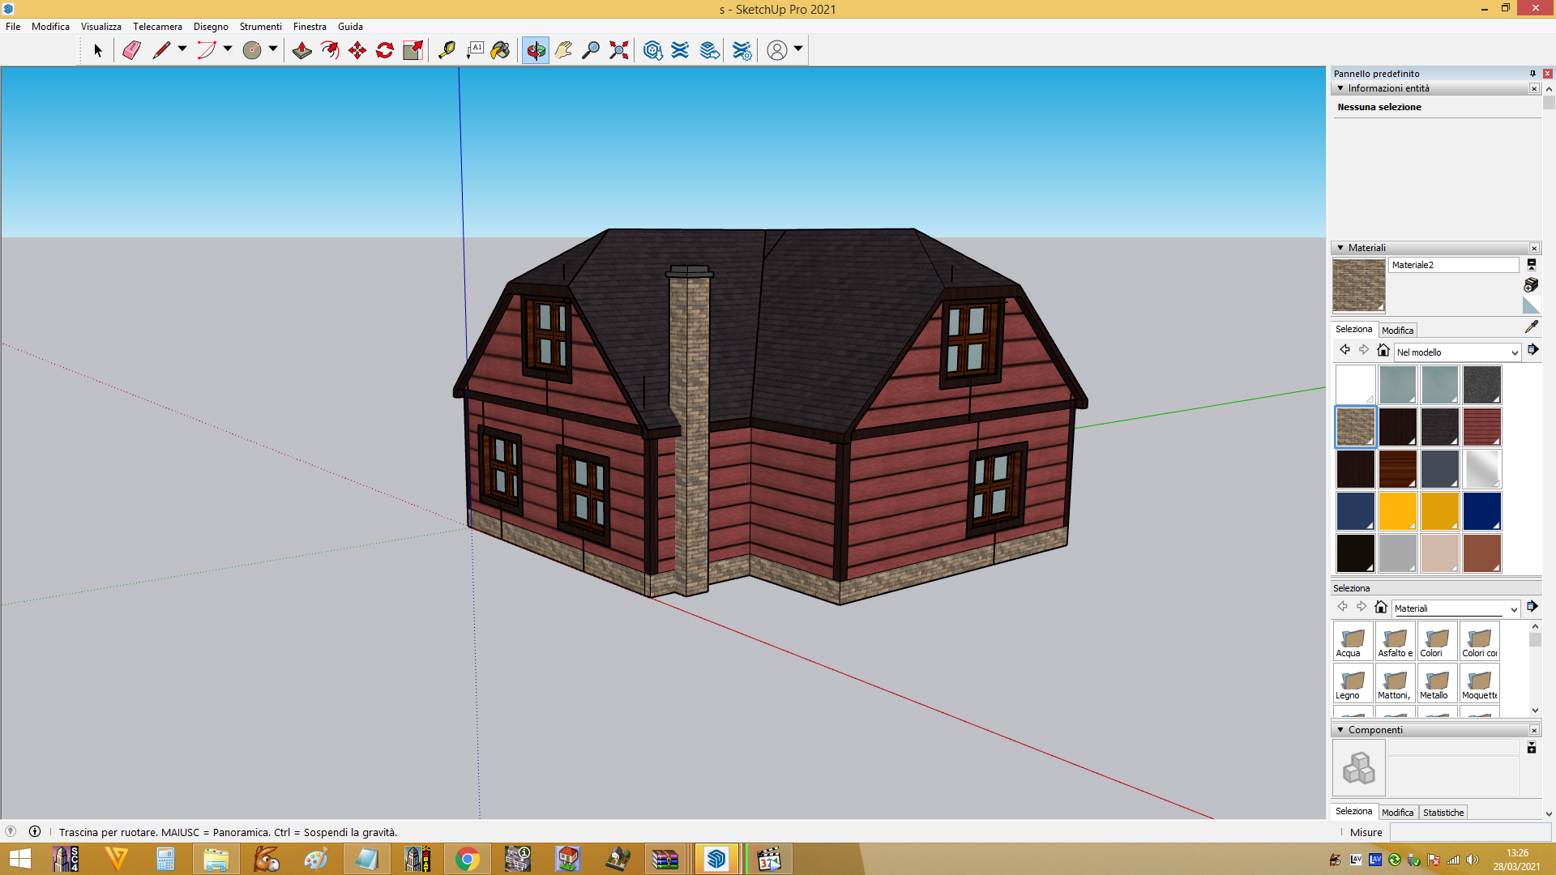
Task: Click the Zoom Extents tool
Action: [x=619, y=50]
